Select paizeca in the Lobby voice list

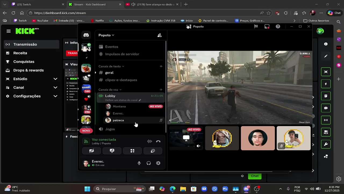click(134, 120)
